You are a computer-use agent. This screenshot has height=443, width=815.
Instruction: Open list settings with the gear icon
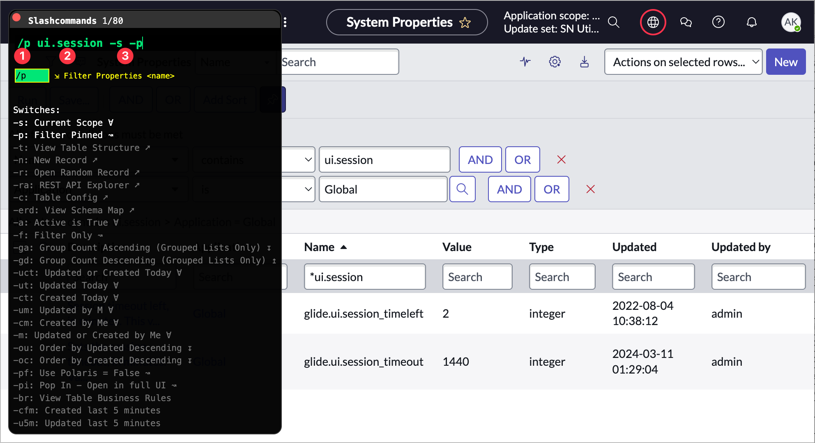click(555, 62)
